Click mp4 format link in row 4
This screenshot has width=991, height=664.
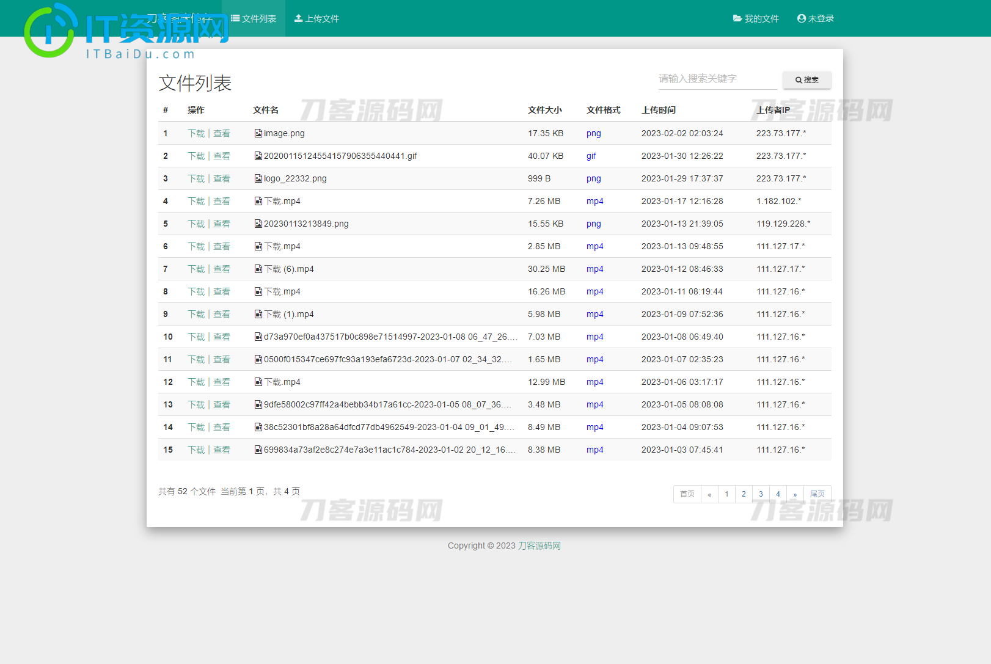pyautogui.click(x=595, y=201)
